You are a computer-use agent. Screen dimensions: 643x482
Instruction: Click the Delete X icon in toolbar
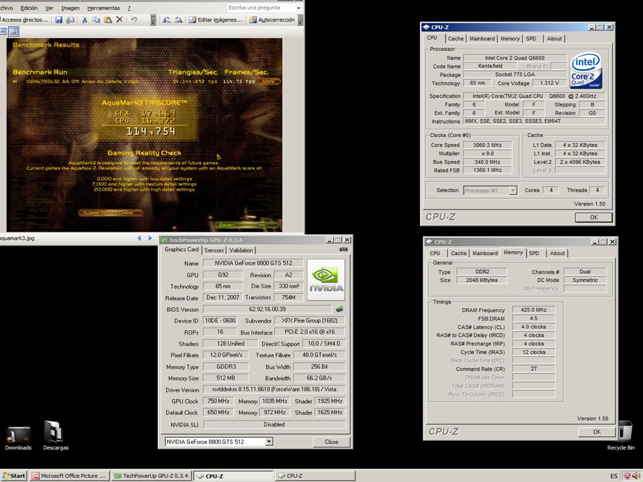point(119,19)
